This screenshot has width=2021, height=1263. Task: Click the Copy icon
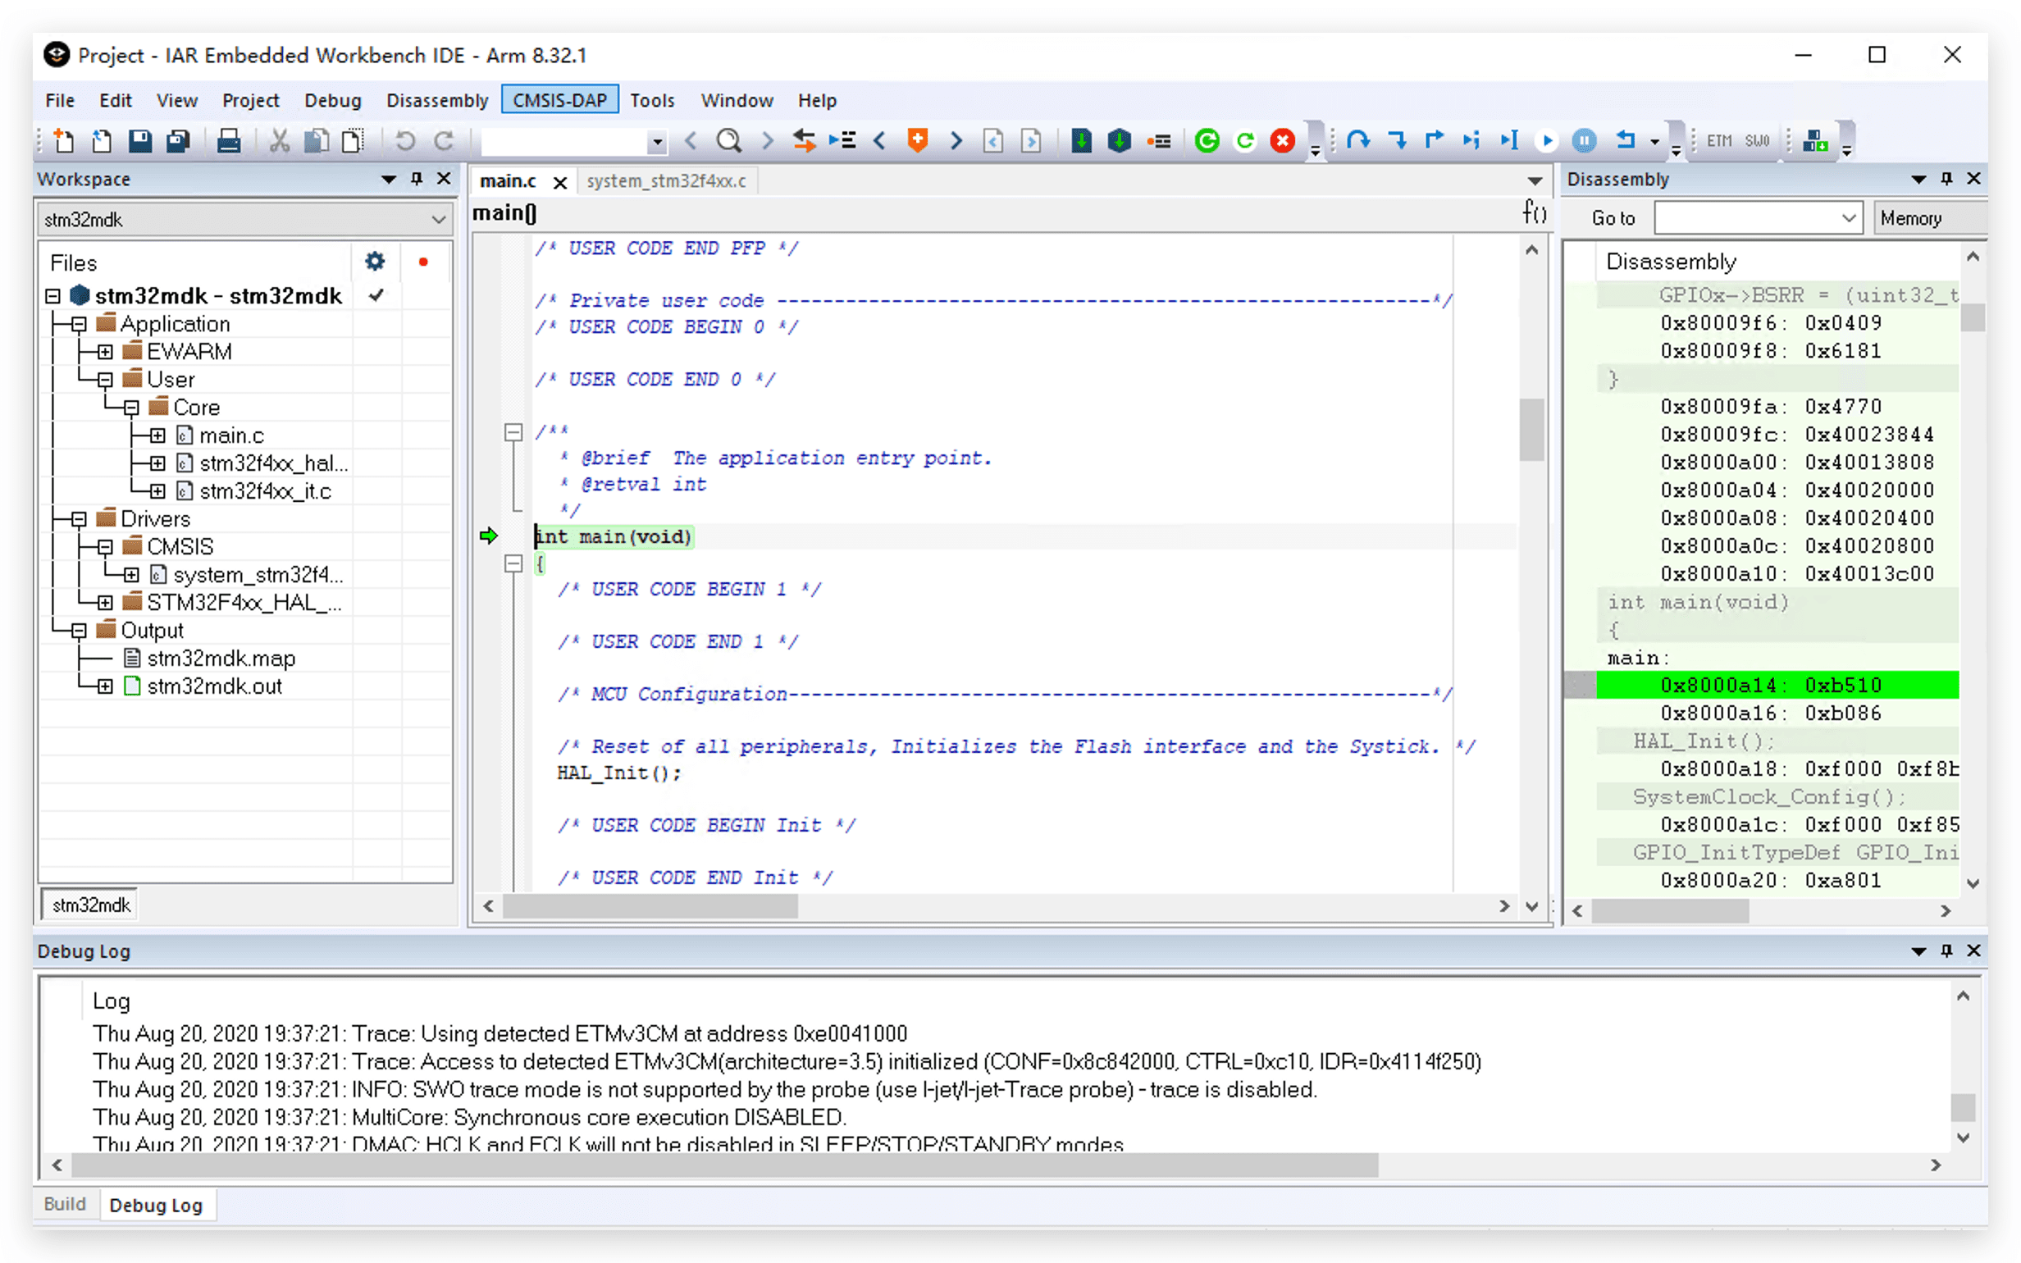(x=317, y=140)
